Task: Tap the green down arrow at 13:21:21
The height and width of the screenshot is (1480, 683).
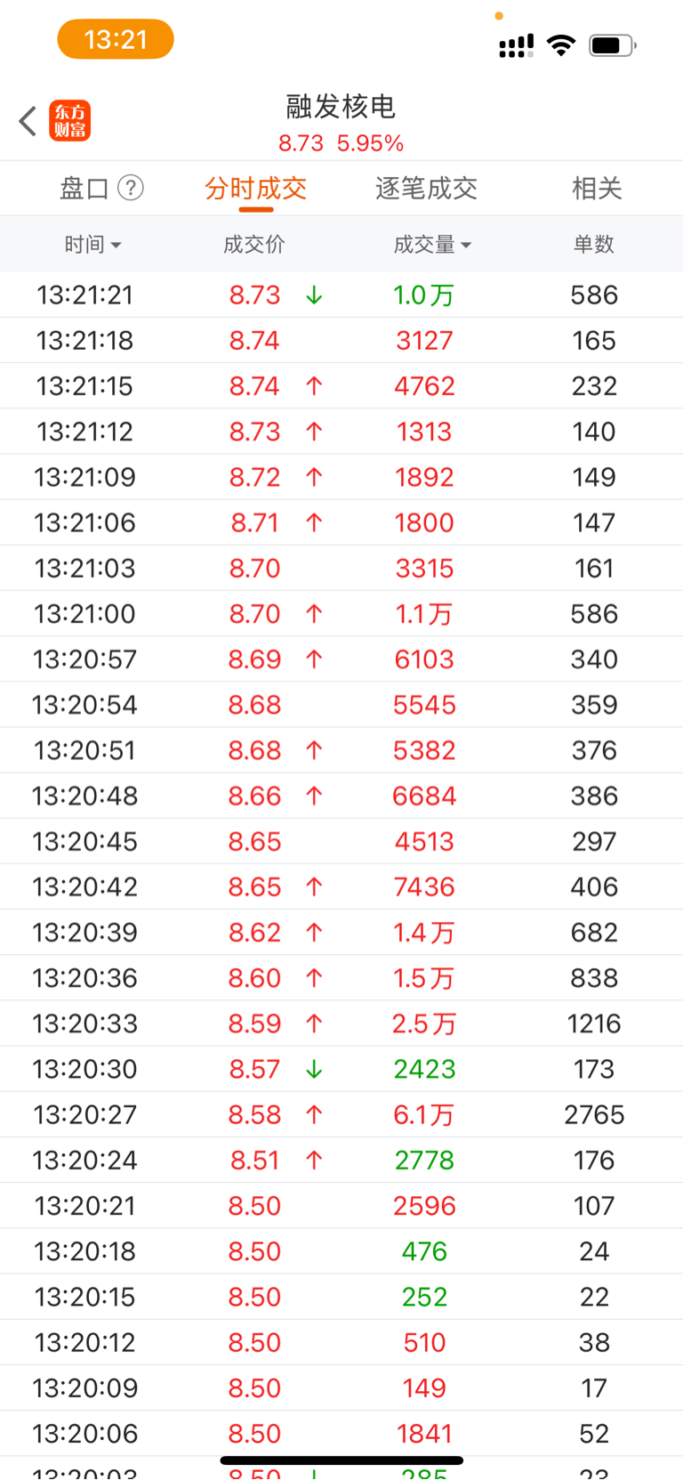Action: pos(314,295)
